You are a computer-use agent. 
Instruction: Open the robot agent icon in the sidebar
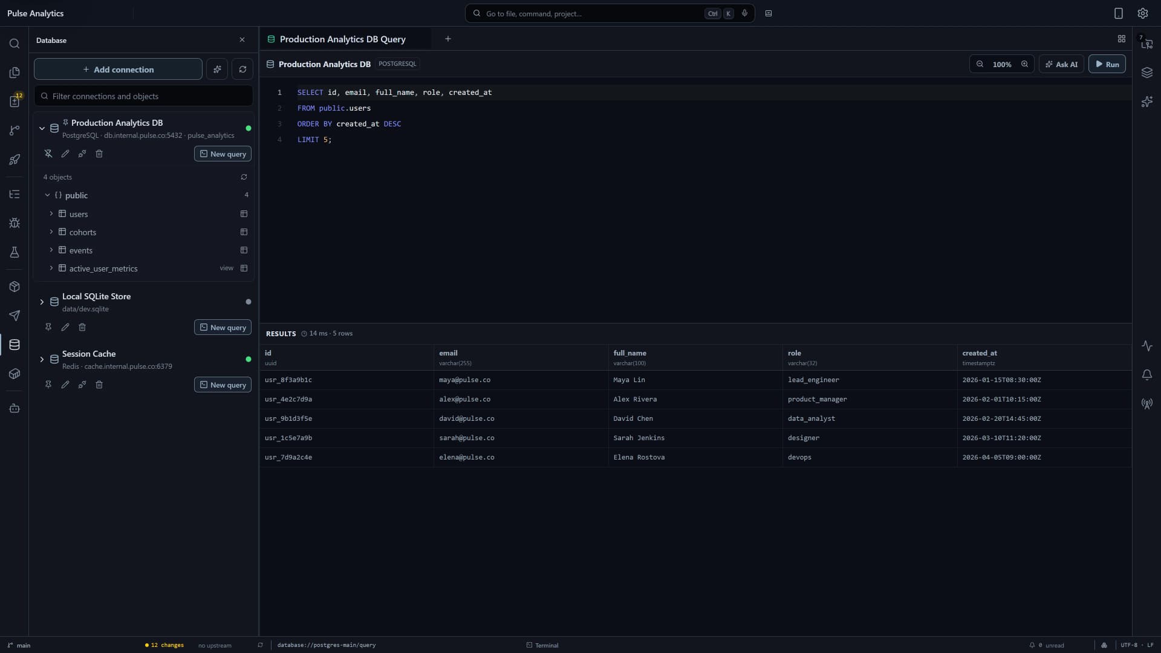click(x=15, y=408)
